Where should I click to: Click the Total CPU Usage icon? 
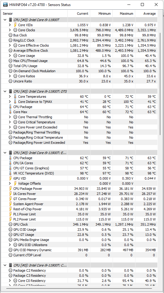11,66
